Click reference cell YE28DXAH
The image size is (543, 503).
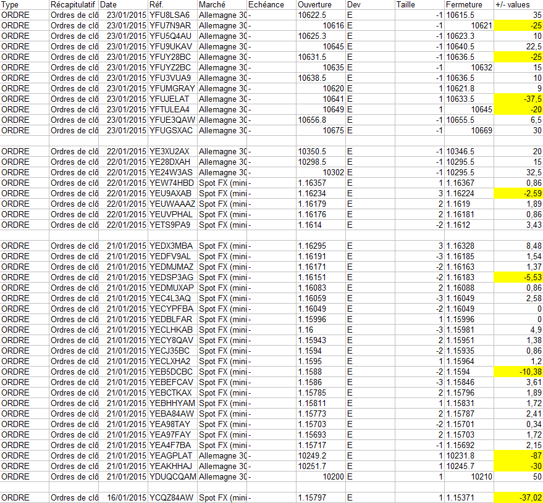[173, 162]
